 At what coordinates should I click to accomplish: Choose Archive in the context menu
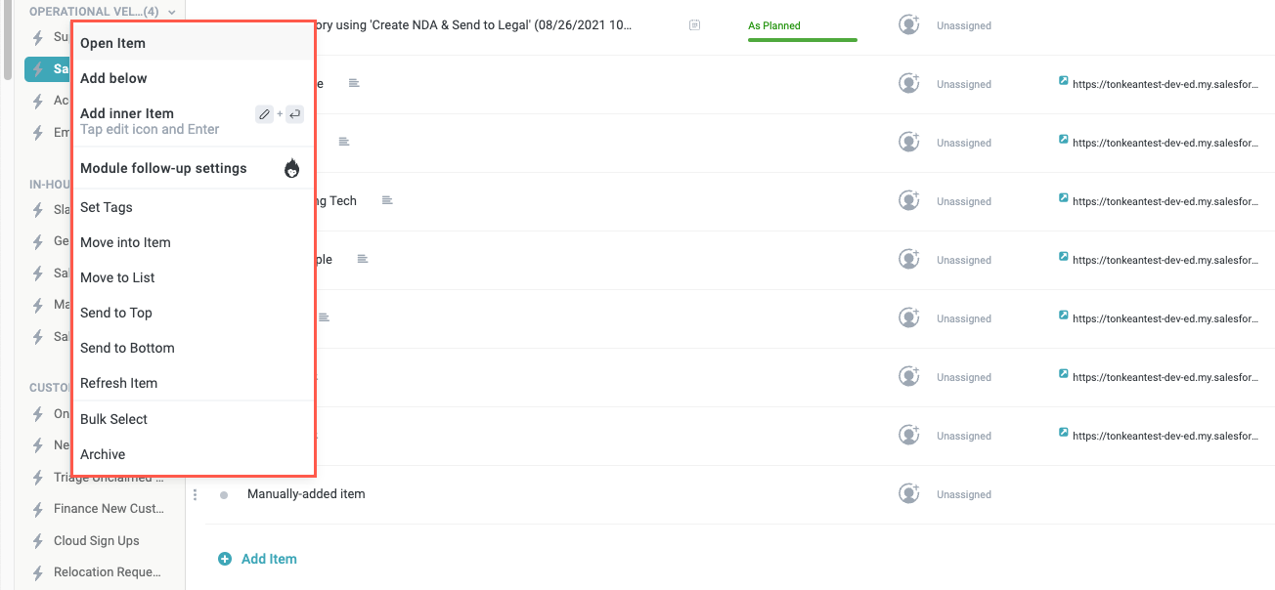click(x=103, y=454)
